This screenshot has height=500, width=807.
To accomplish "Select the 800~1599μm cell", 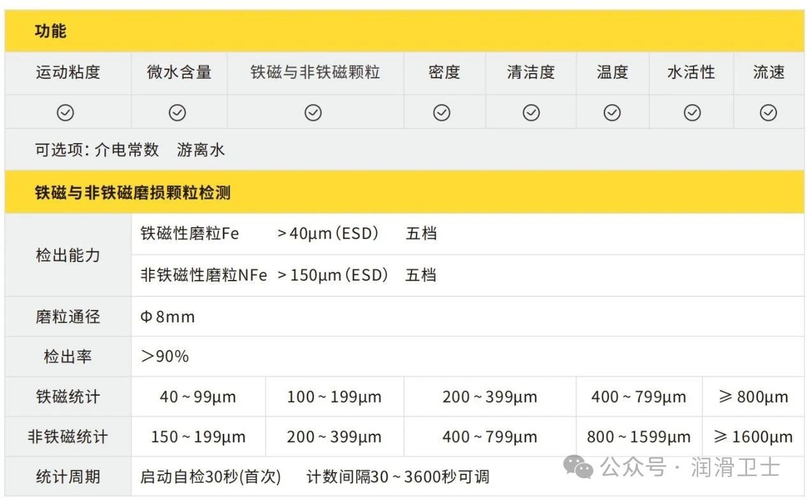I will tap(639, 437).
